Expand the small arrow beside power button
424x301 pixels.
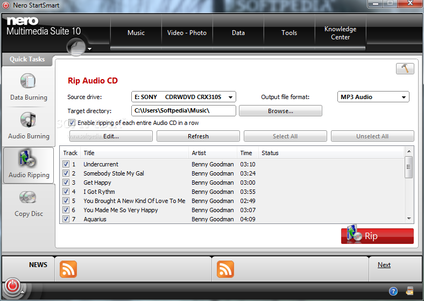pos(22,291)
